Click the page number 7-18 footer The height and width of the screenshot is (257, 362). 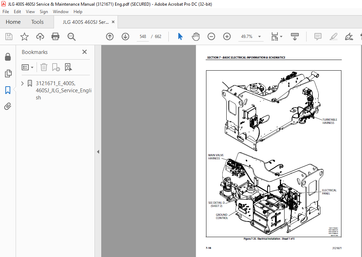coord(208,248)
